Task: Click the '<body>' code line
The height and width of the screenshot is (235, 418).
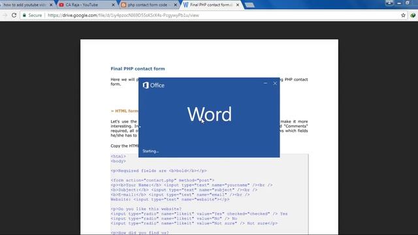Action: [x=118, y=161]
